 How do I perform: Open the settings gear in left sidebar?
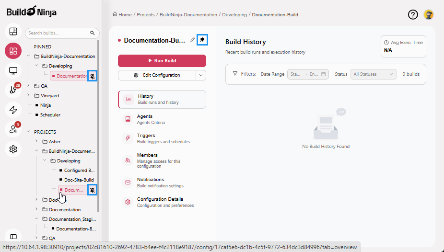coord(13,149)
